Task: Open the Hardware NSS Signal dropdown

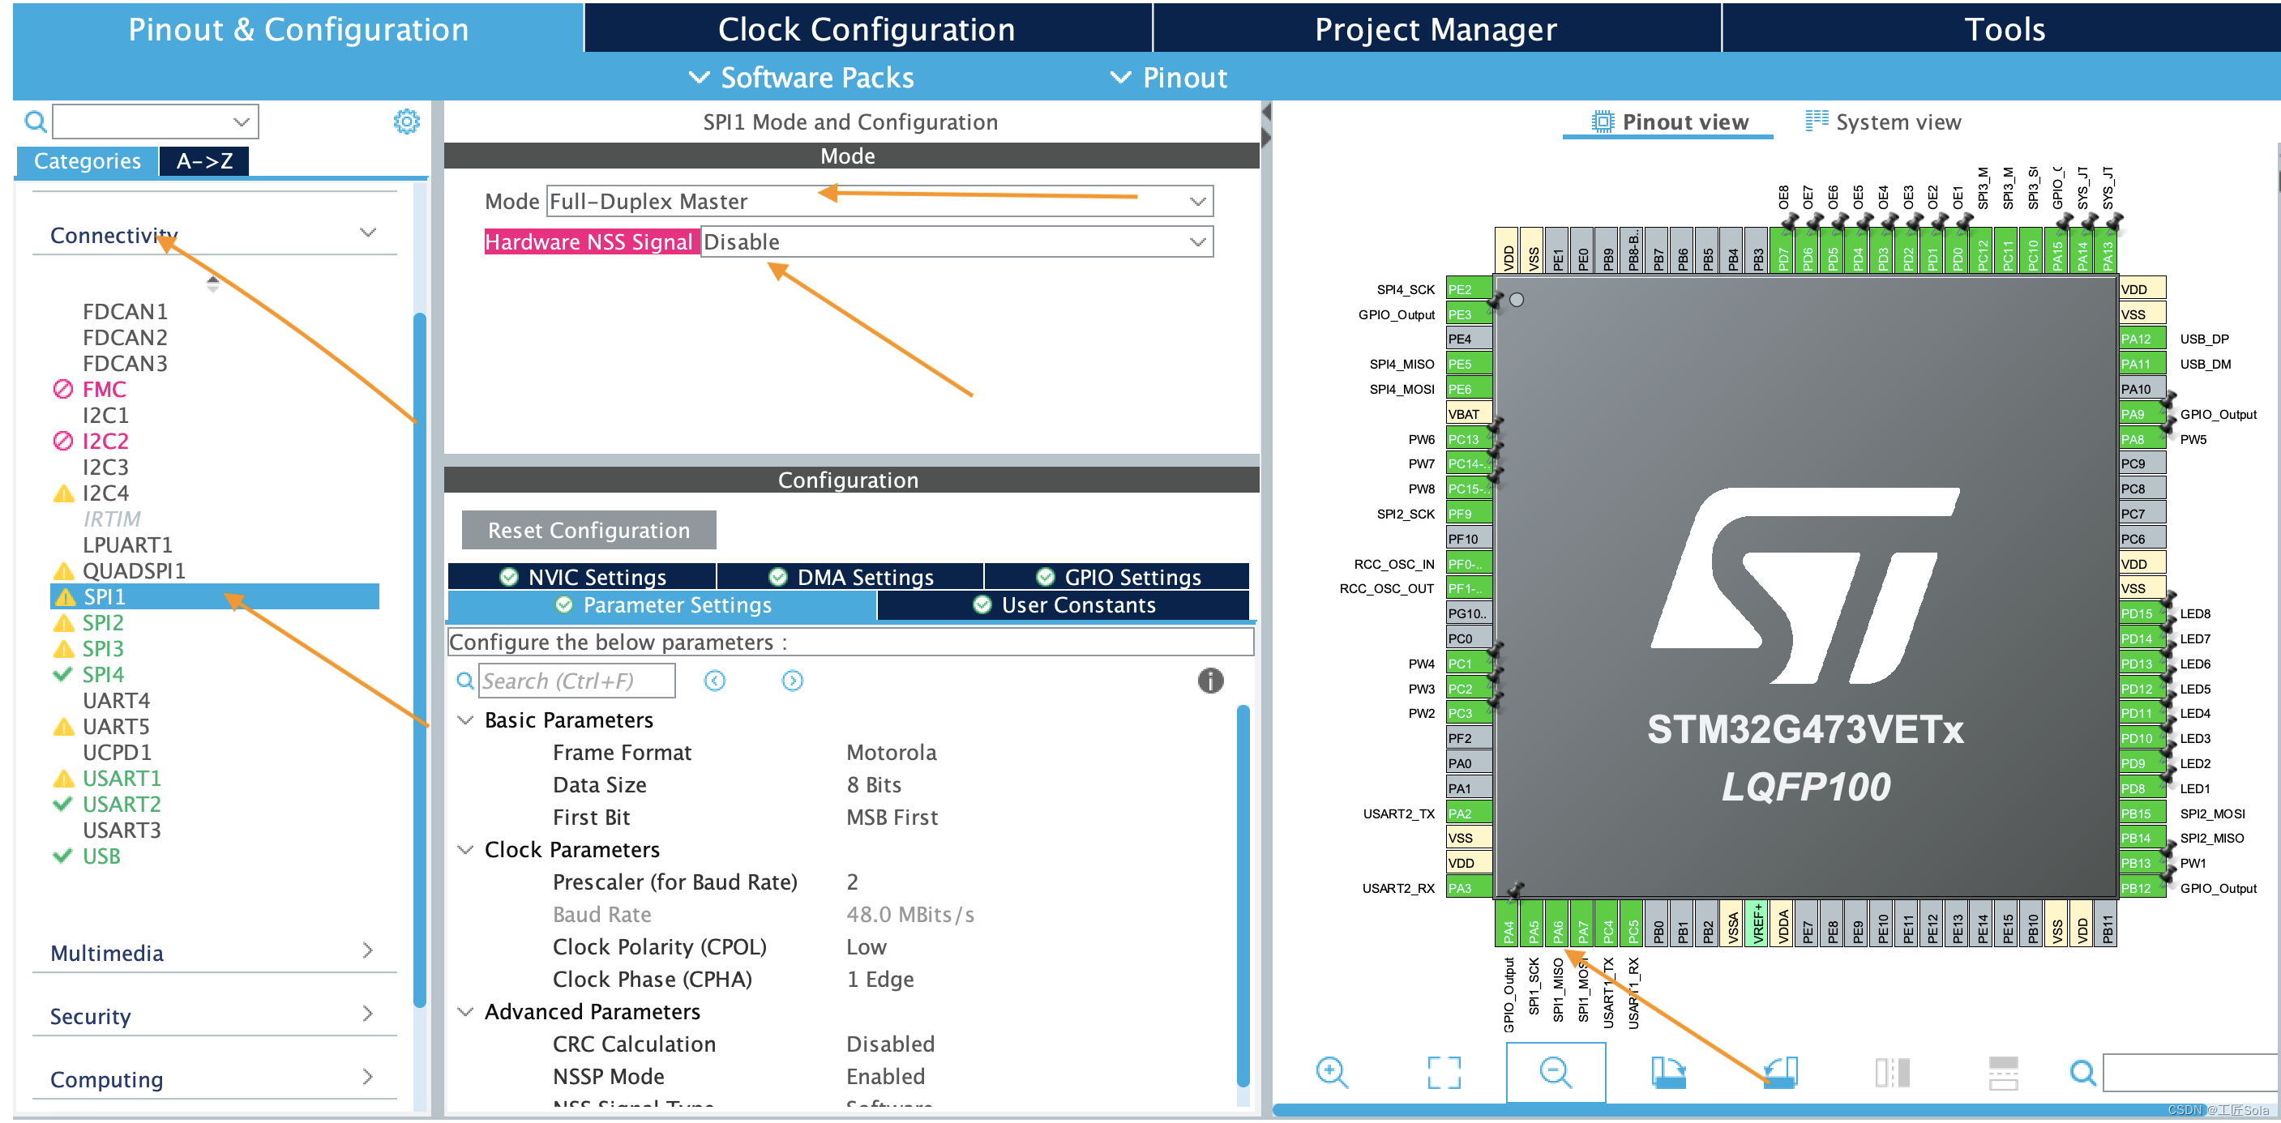Action: 1197,242
